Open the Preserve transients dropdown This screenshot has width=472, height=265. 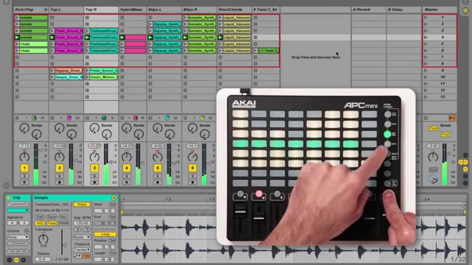click(x=81, y=250)
